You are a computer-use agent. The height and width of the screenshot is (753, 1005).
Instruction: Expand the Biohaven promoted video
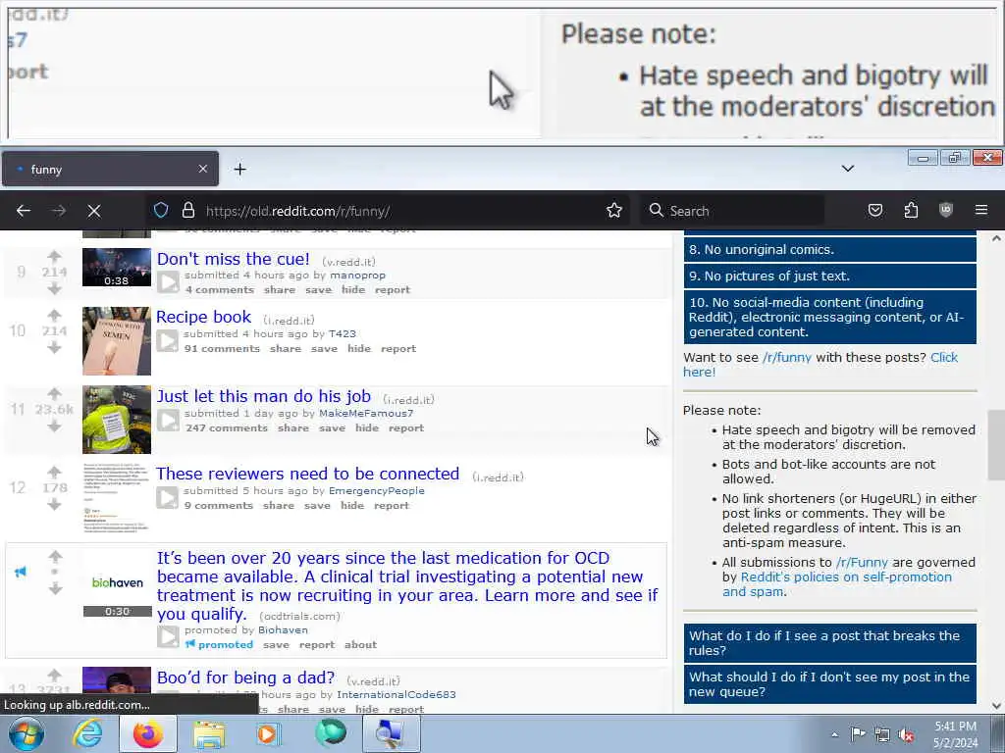(169, 636)
